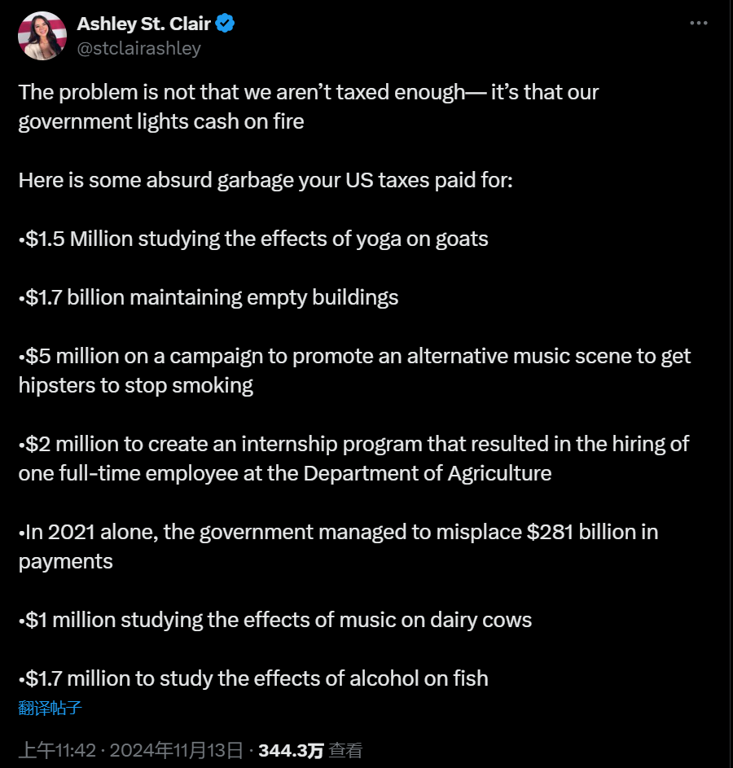Click the $5 million hipsters smoking bullet

tap(354, 371)
